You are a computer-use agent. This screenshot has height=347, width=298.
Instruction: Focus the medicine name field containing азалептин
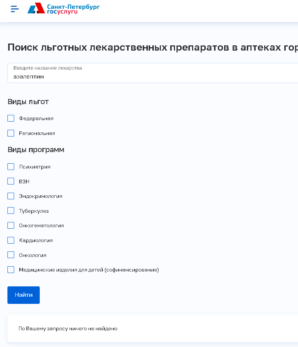[x=149, y=77]
